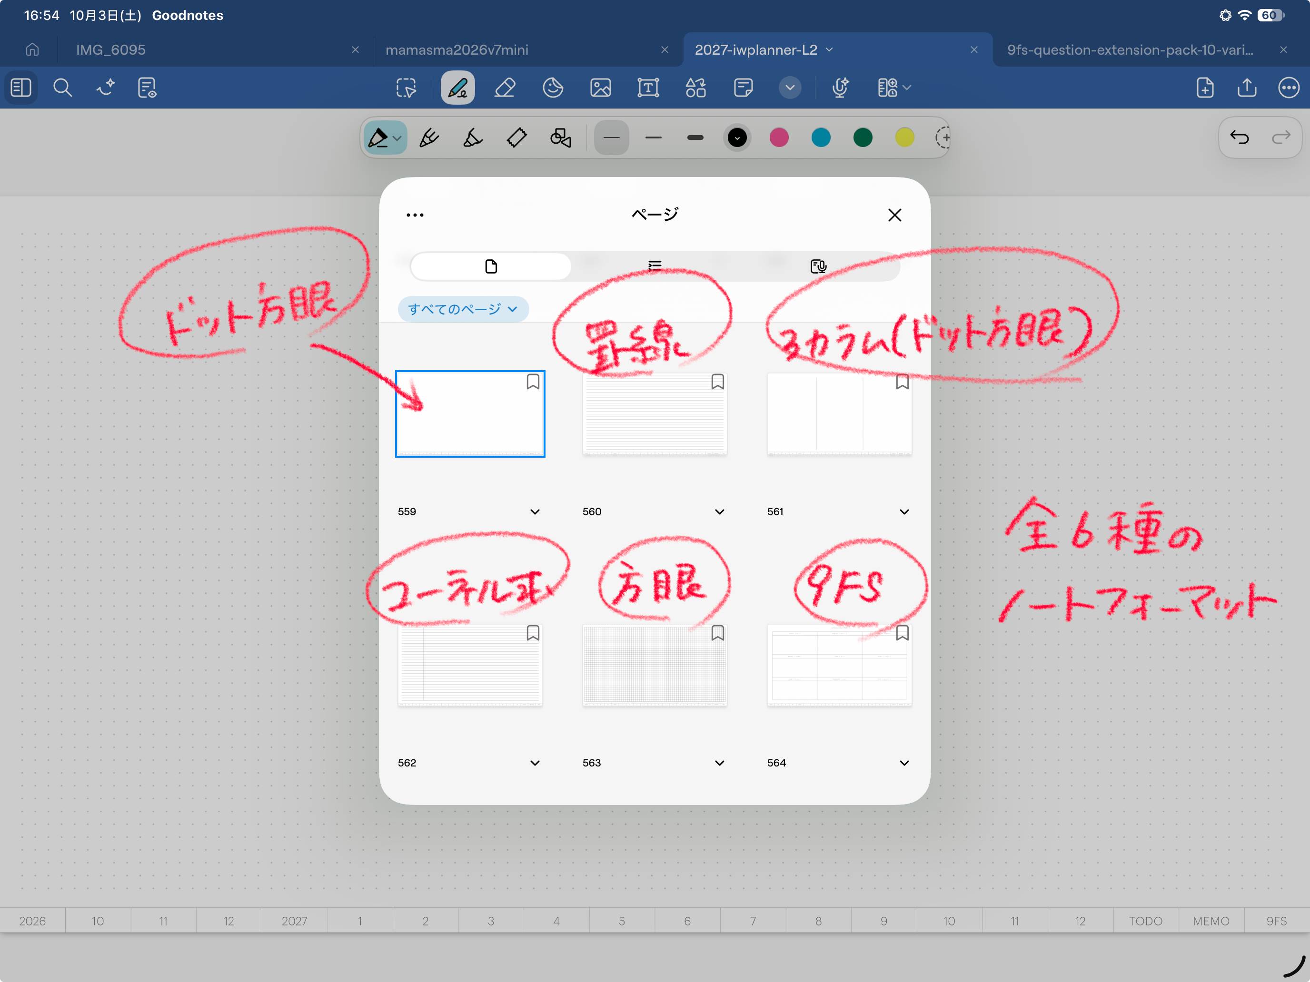Open the sidebar panel icon
Screen dimensions: 1310x982
(x=21, y=88)
